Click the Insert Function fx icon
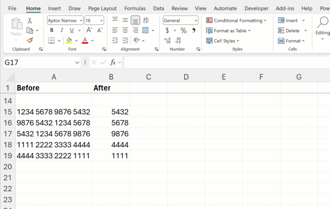Viewport: 330px width, 209px height. tap(113, 62)
